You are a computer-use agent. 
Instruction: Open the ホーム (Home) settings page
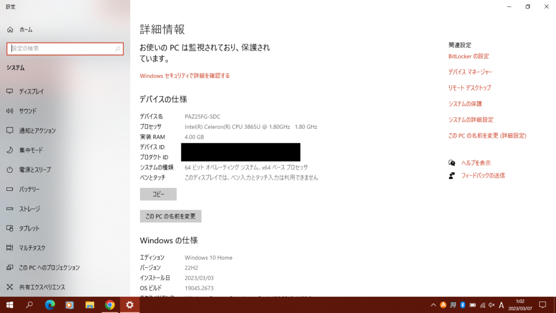(x=25, y=29)
